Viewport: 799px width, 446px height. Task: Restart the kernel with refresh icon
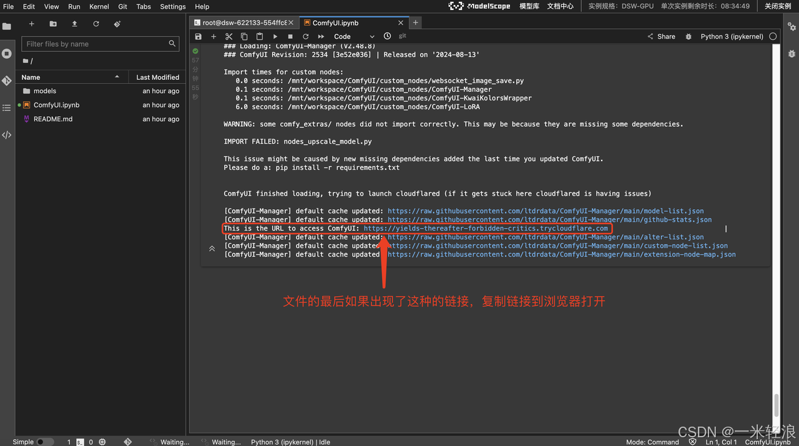305,36
